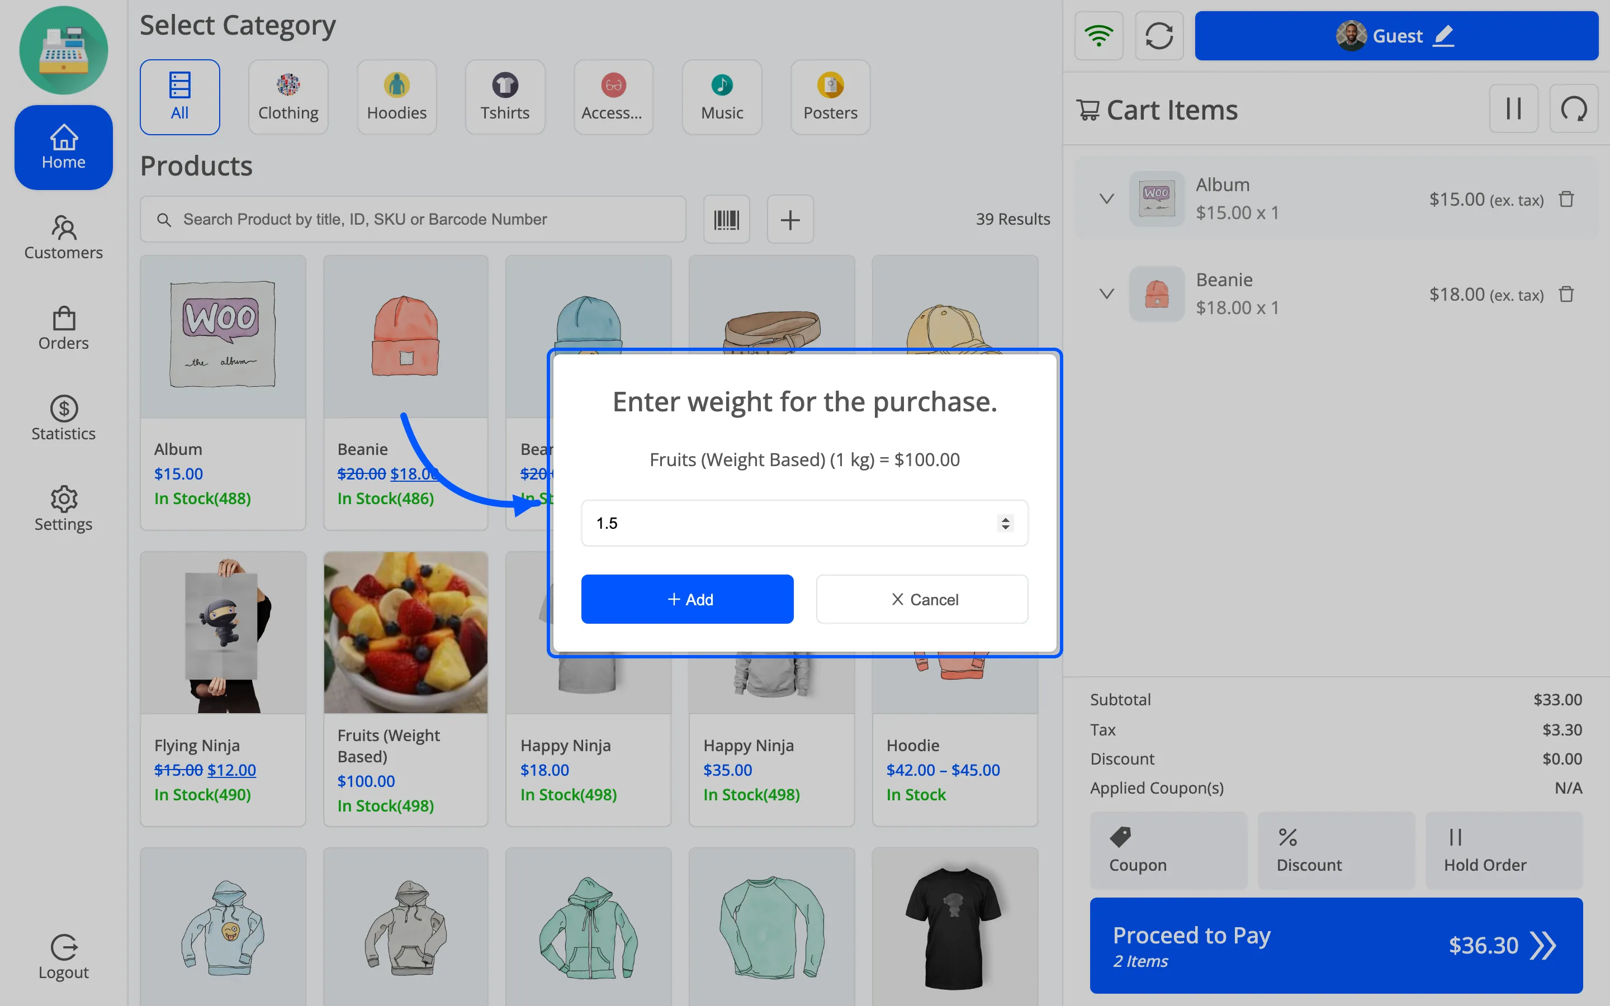Image resolution: width=1610 pixels, height=1006 pixels.
Task: Select the green long sleeve product
Action: [771, 927]
